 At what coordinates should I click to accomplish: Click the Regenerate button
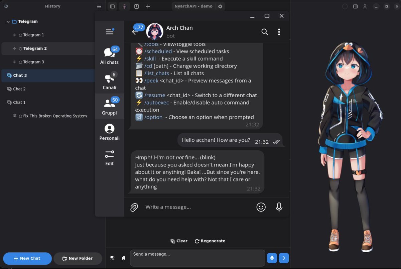pyautogui.click(x=210, y=241)
